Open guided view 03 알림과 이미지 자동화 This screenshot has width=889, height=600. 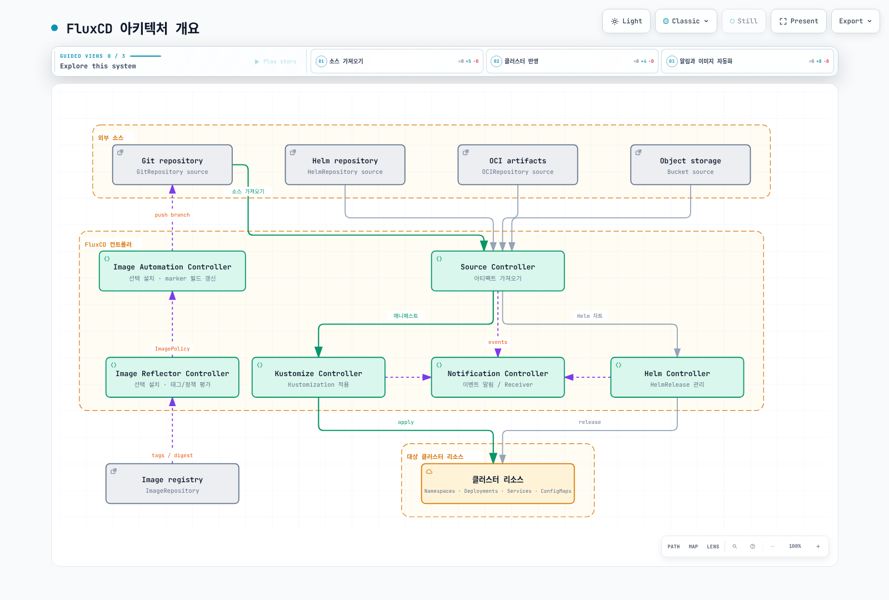coord(747,61)
